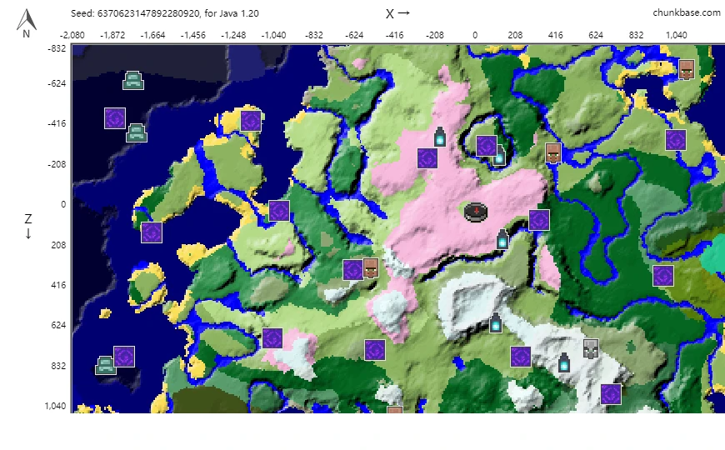Select ruined portal near X -1,040, Z 700

pyautogui.click(x=272, y=338)
